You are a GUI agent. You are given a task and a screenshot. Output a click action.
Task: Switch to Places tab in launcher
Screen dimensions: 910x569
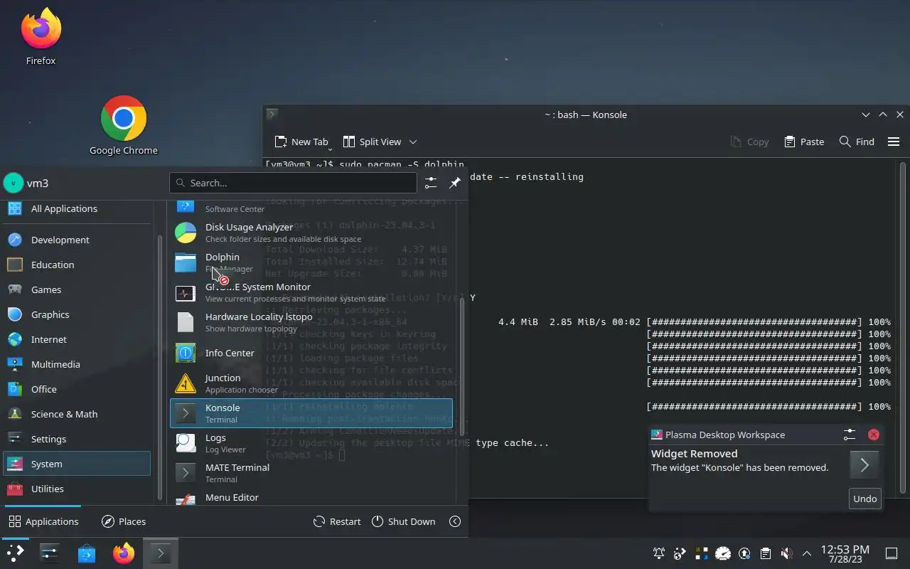[x=124, y=521]
